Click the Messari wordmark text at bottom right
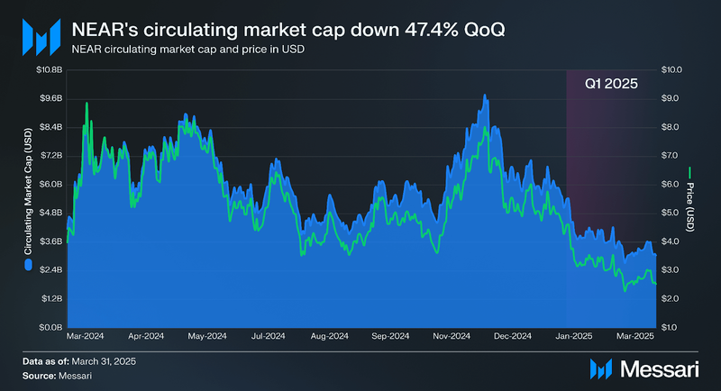This screenshot has width=721, height=391. [660, 369]
